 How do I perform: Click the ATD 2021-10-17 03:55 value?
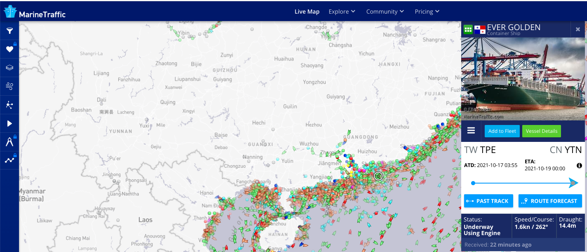[x=497, y=165]
